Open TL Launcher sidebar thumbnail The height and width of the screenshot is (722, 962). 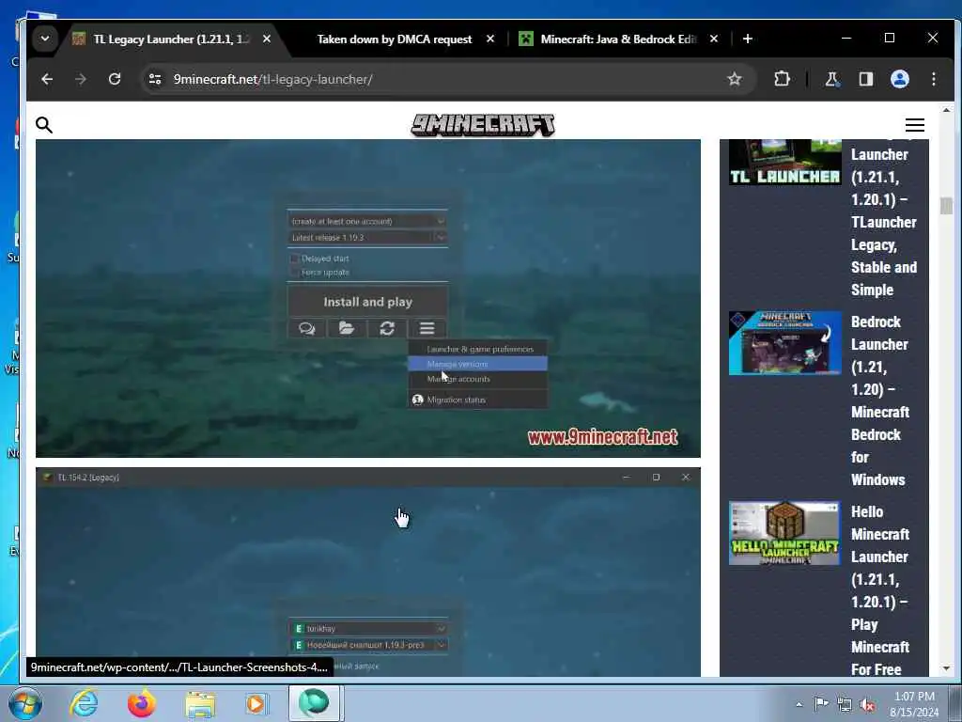[784, 162]
